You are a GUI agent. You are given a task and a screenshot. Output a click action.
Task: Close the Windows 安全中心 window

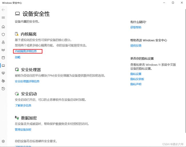182,3
